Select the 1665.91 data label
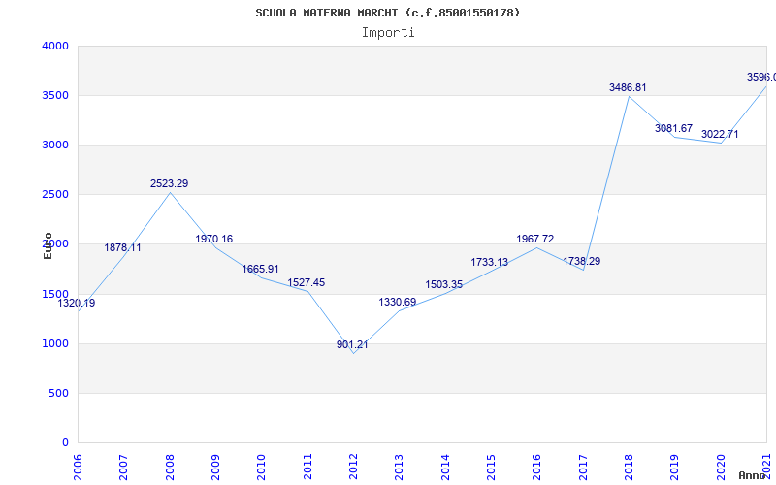The height and width of the screenshot is (485, 776). point(260,270)
